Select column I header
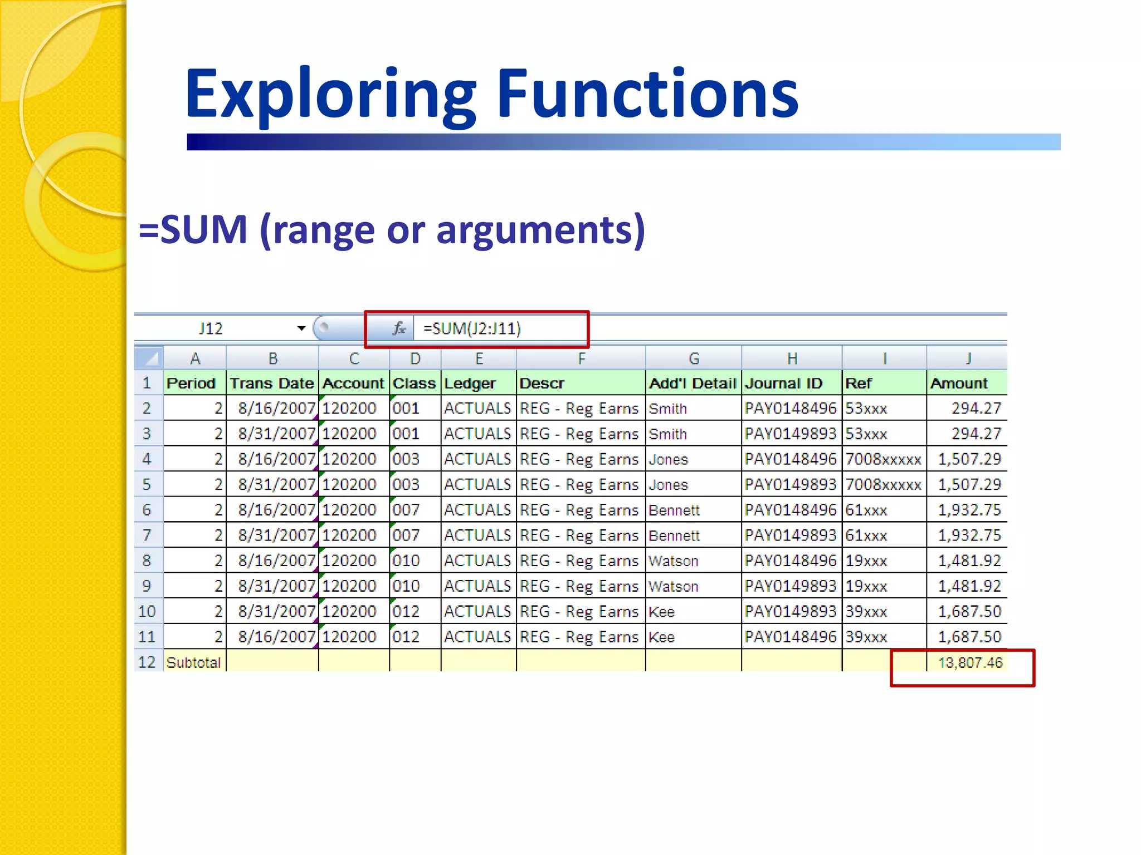This screenshot has width=1141, height=855. click(884, 358)
